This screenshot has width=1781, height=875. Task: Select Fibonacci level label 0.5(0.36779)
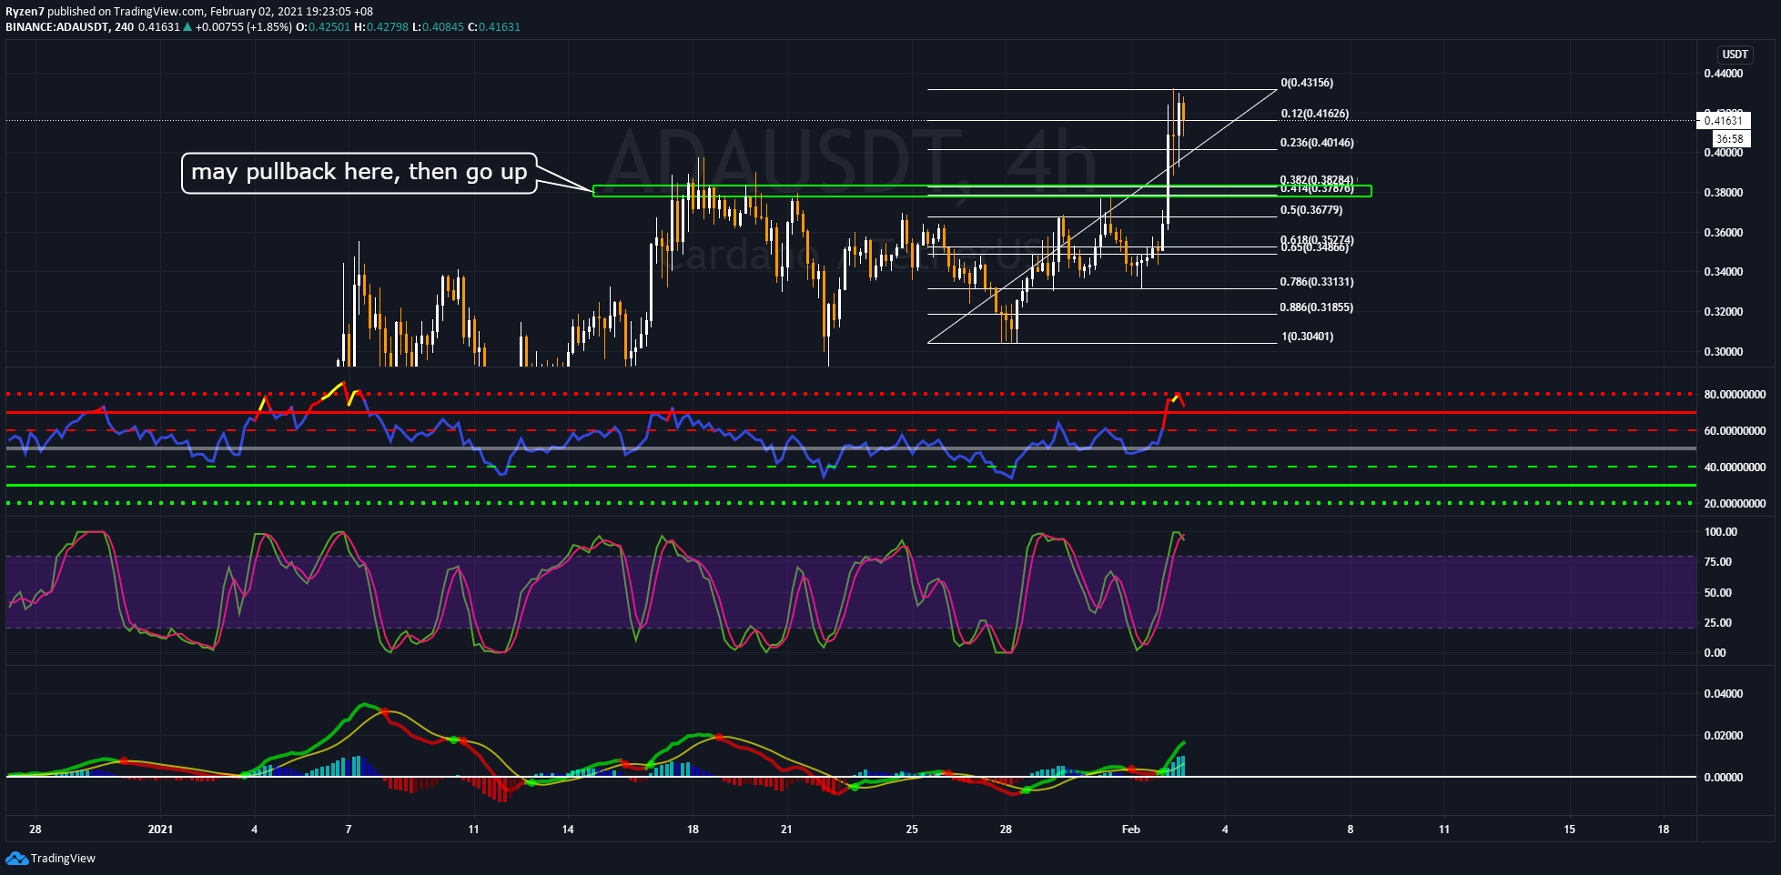pyautogui.click(x=1311, y=210)
